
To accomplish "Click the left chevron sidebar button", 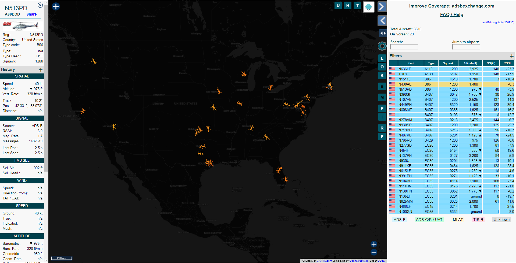I will [x=382, y=20].
